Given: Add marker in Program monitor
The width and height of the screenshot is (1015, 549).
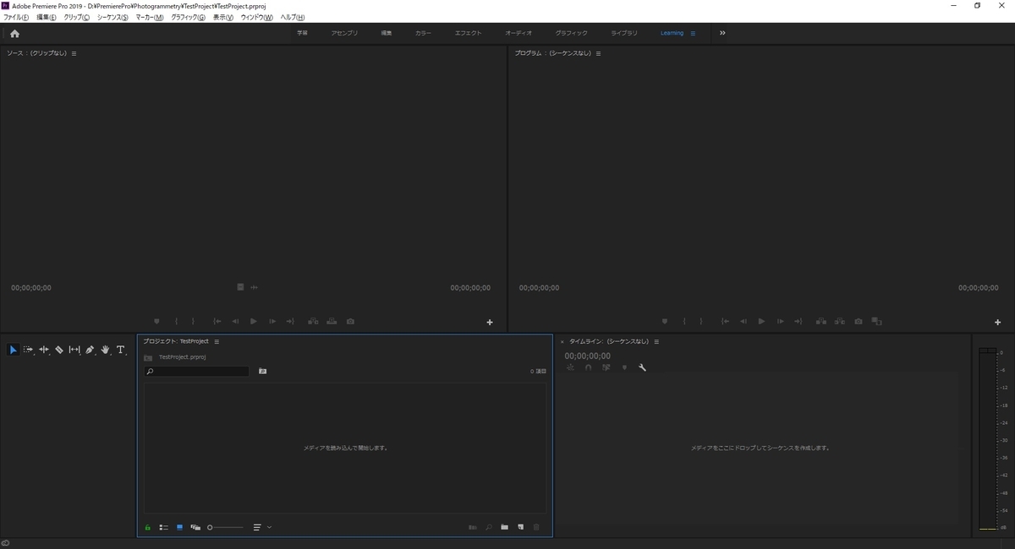Looking at the screenshot, I should pos(665,322).
